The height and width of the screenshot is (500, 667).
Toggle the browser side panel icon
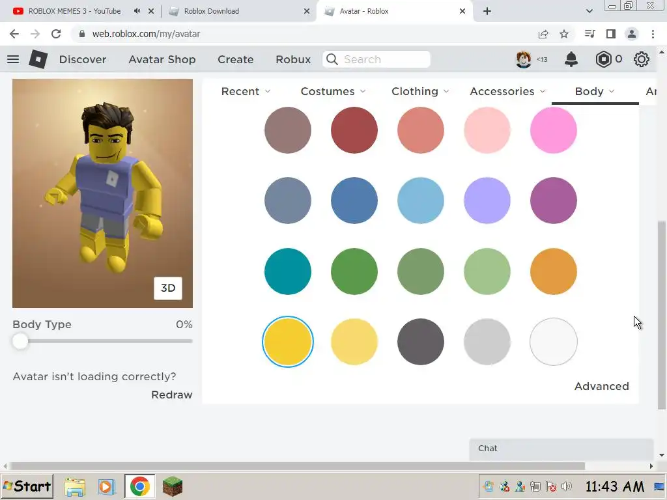[x=611, y=34]
